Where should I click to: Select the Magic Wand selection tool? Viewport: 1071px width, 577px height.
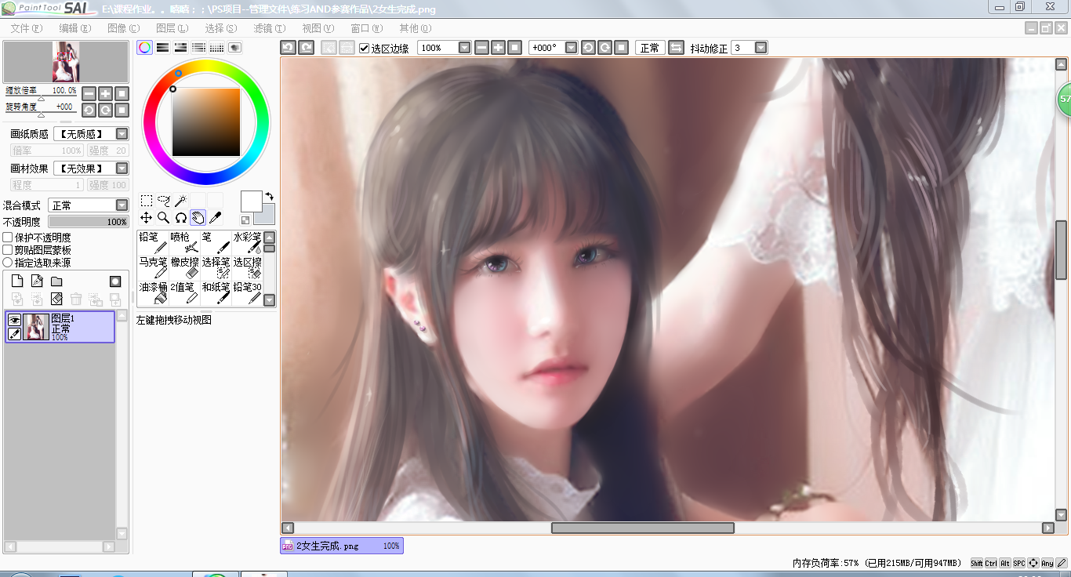[180, 201]
